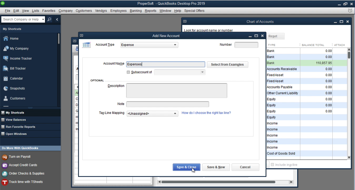Open the File menu
This screenshot has width=355, height=190.
click(x=7, y=11)
